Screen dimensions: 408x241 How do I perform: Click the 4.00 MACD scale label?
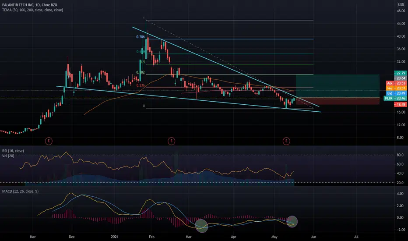pyautogui.click(x=400, y=194)
